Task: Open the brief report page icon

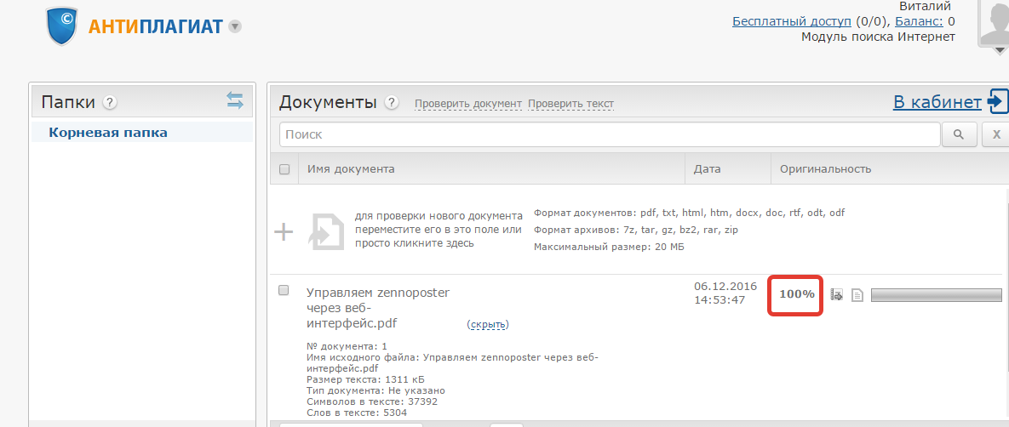Action: [857, 295]
